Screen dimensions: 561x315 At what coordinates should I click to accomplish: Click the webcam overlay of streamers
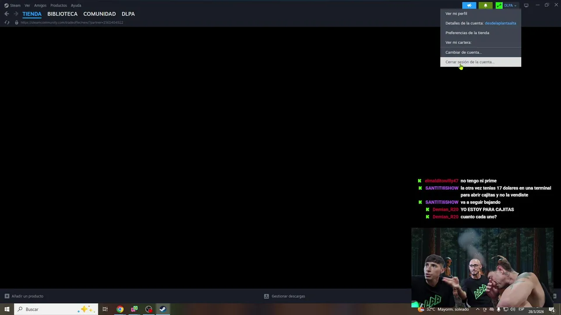click(x=482, y=267)
